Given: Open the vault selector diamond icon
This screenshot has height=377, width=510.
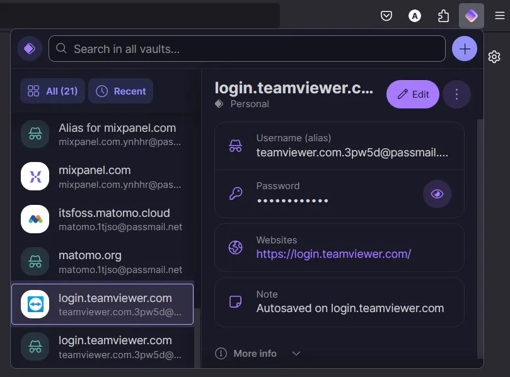Looking at the screenshot, I should point(29,49).
